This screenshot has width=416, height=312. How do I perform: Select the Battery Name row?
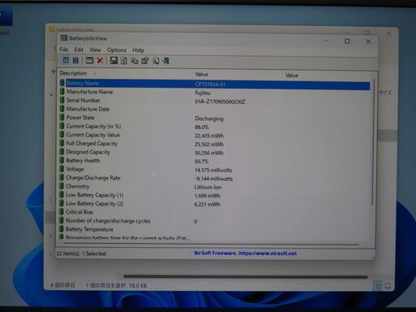214,84
